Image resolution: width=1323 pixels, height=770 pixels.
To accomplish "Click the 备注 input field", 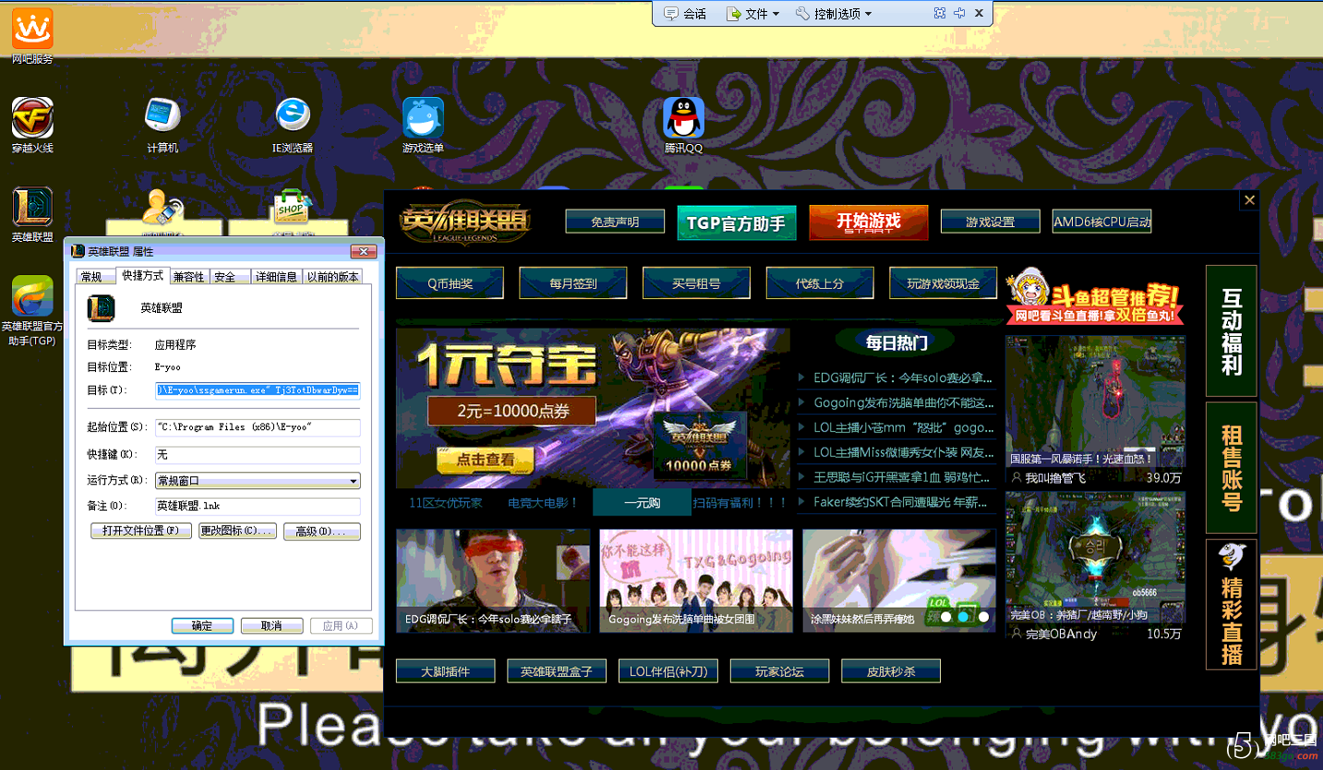I will [x=258, y=506].
